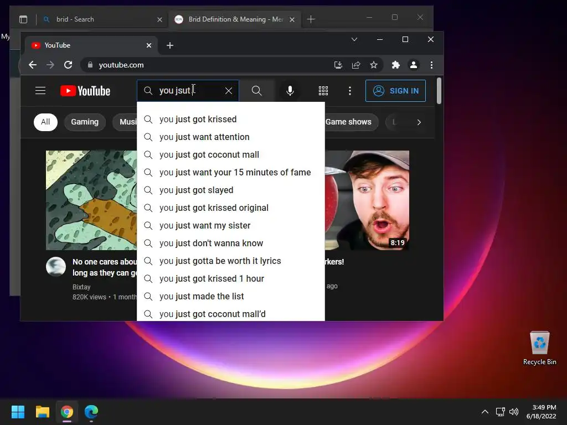Open video titled 'No one cares abou...'
567x425 pixels.
pyautogui.click(x=105, y=267)
